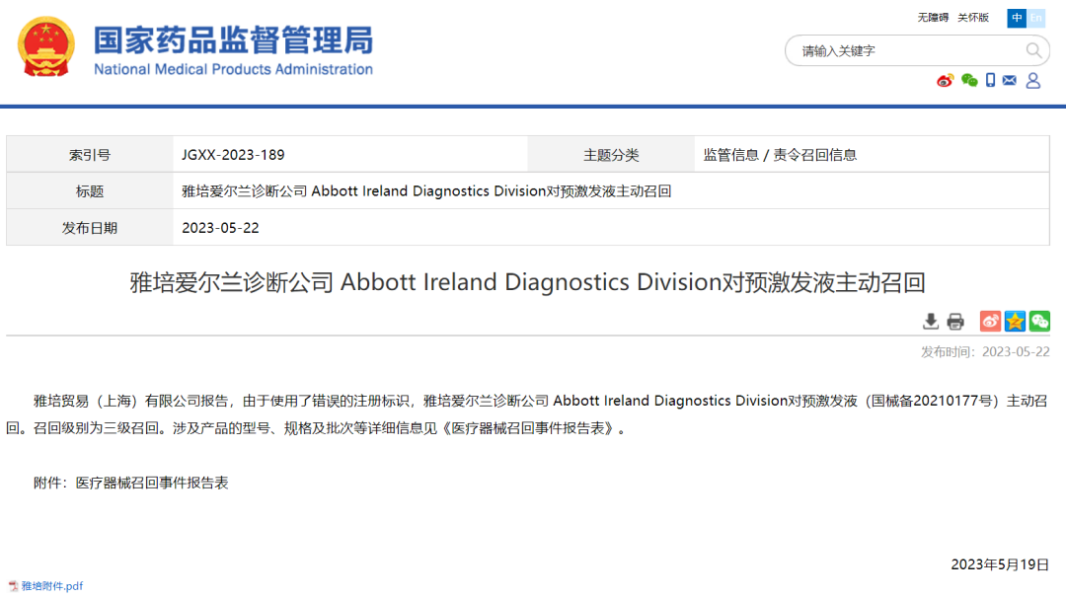Open the user account icon
1066x598 pixels.
1032,81
